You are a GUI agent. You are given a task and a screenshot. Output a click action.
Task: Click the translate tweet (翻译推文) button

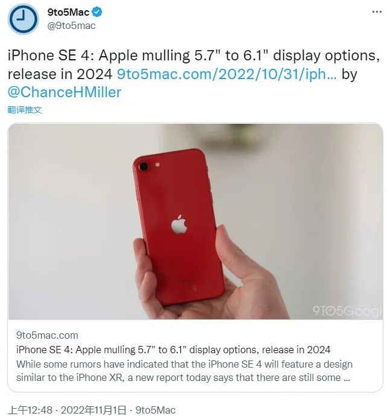[x=25, y=110]
